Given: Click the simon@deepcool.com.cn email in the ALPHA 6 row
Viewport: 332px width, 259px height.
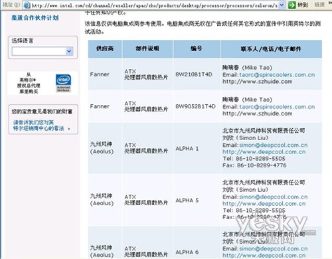Looking at the screenshot, I should pos(274,248).
